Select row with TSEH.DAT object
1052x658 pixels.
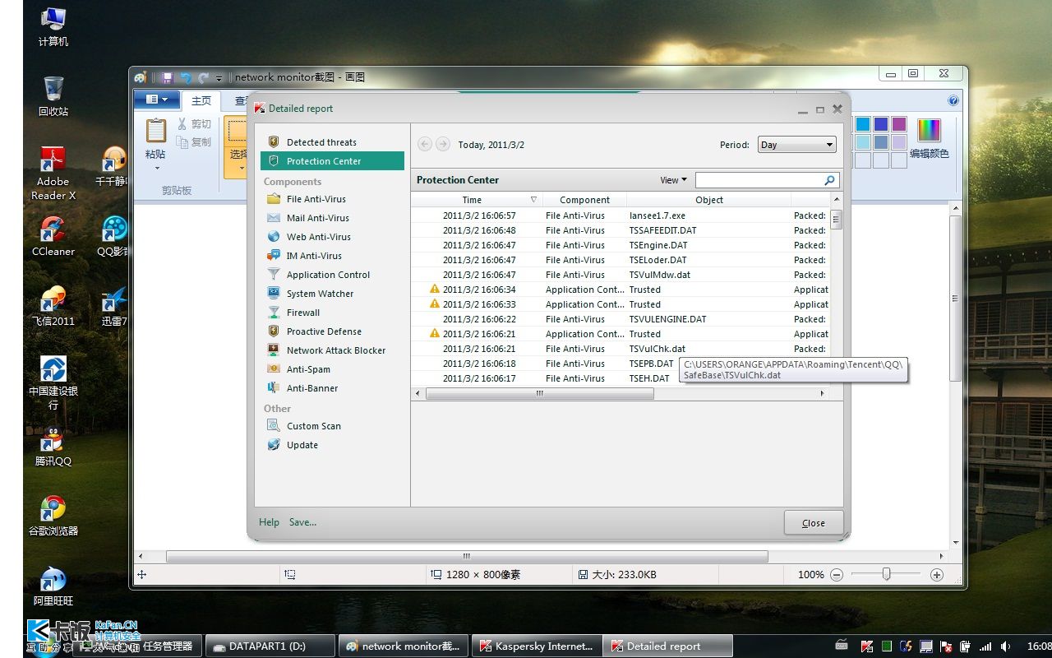[621, 378]
